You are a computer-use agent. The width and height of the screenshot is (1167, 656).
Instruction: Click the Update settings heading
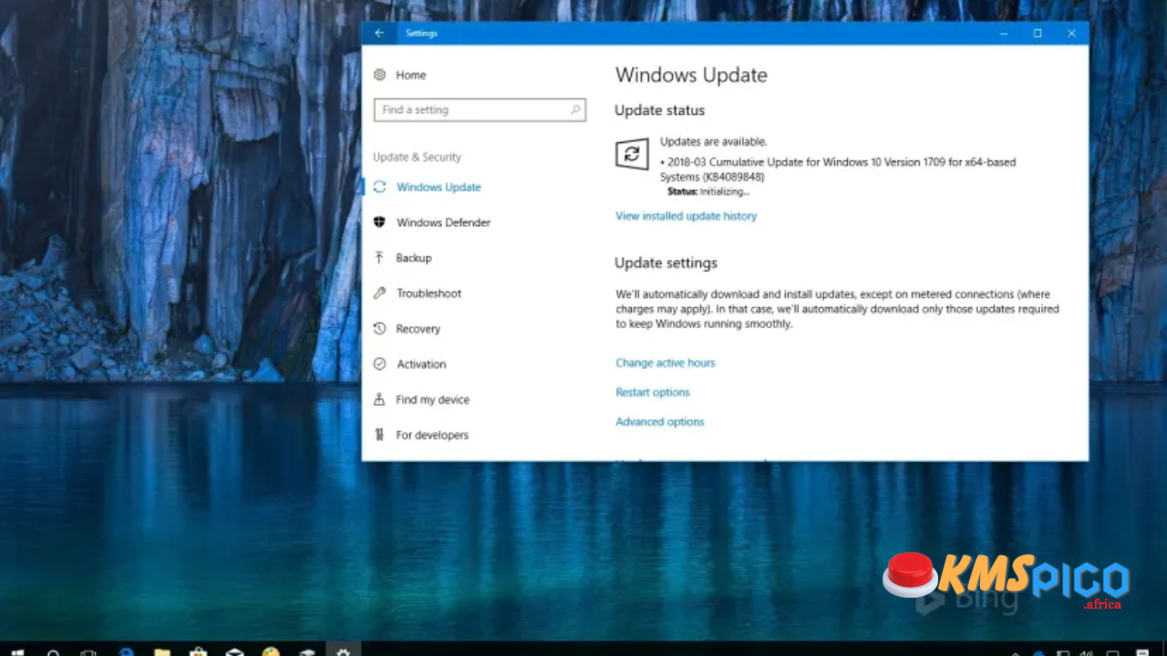tap(666, 262)
